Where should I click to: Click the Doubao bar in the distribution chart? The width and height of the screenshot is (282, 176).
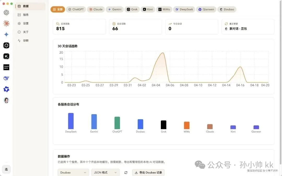coord(140,124)
